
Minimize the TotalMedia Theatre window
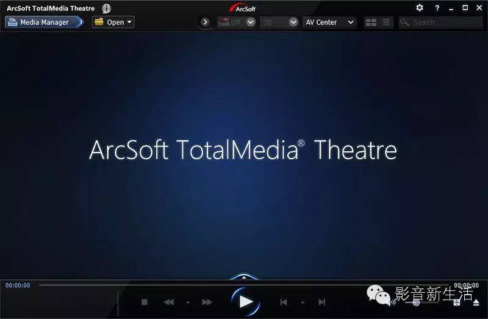[x=451, y=9]
